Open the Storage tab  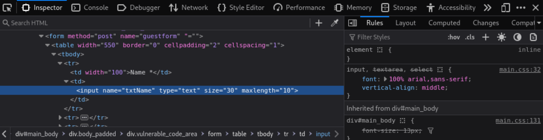[399, 8]
